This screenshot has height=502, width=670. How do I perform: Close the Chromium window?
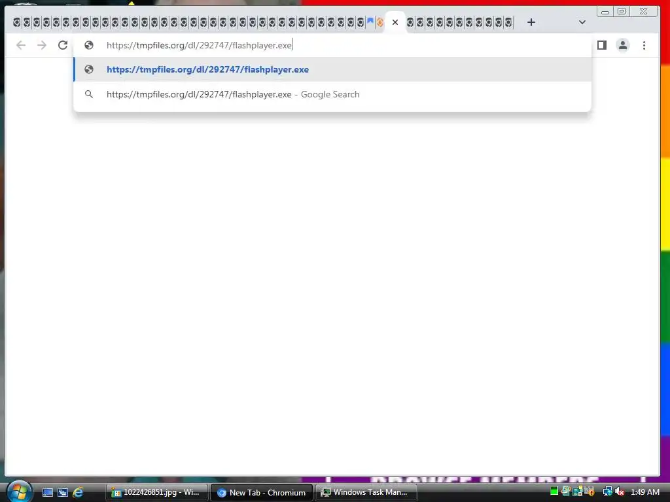(644, 12)
